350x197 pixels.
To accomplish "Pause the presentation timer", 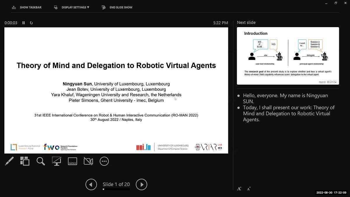I will pos(24,23).
